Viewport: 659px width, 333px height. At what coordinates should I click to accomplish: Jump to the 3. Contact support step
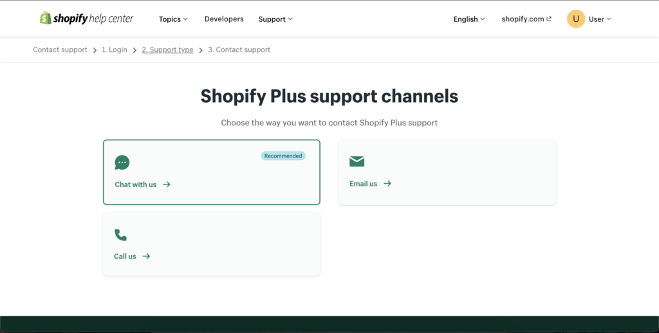pos(239,50)
